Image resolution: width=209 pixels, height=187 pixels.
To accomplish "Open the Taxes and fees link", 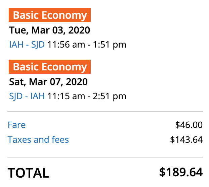I will pyautogui.click(x=38, y=140).
